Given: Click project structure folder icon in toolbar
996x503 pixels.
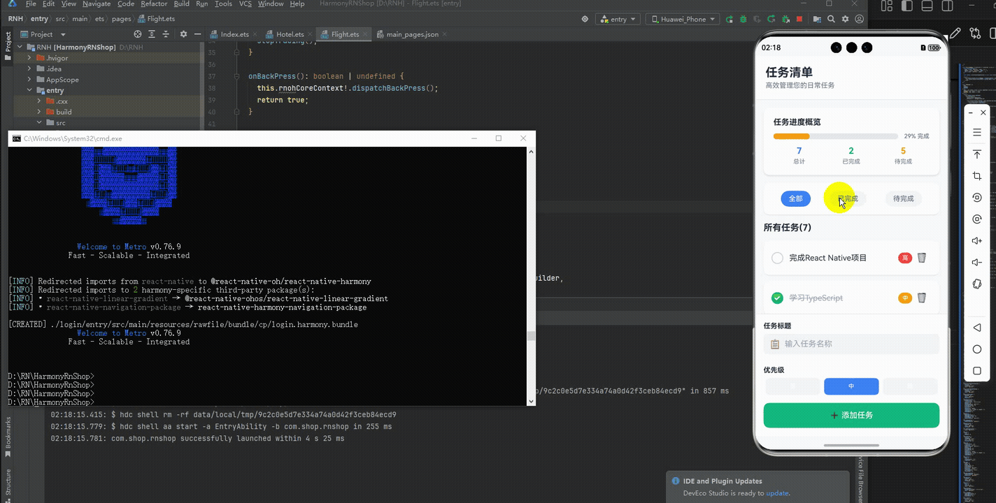Looking at the screenshot, I should click(x=817, y=19).
